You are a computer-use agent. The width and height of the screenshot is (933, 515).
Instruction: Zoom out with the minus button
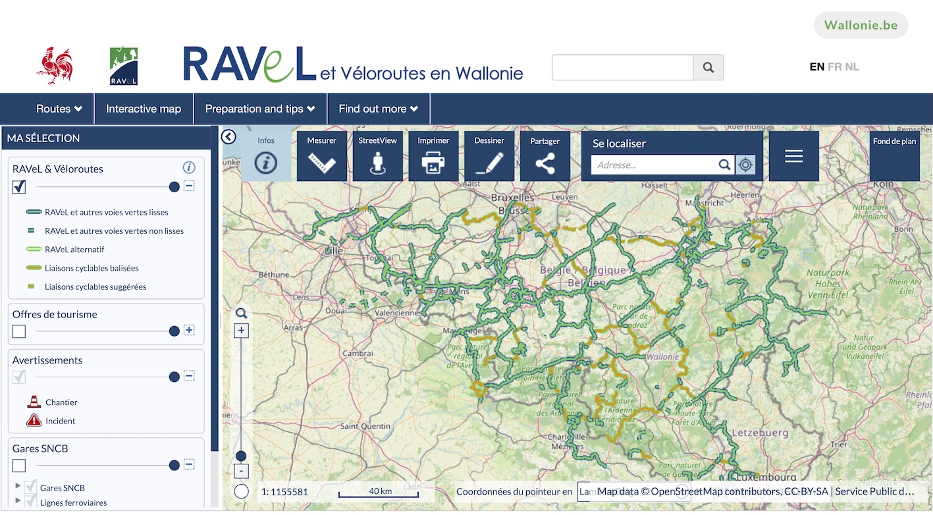tap(242, 472)
